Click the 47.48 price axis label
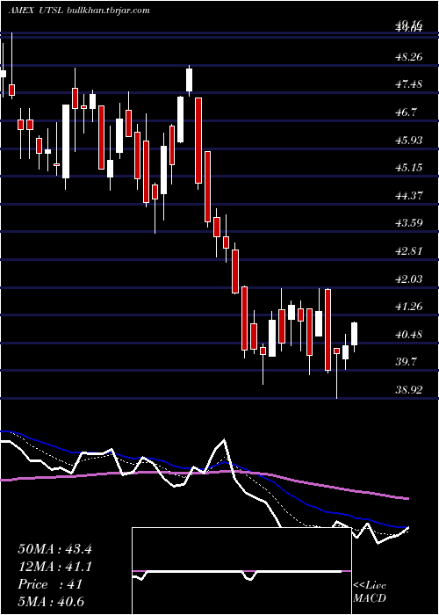 409,84
